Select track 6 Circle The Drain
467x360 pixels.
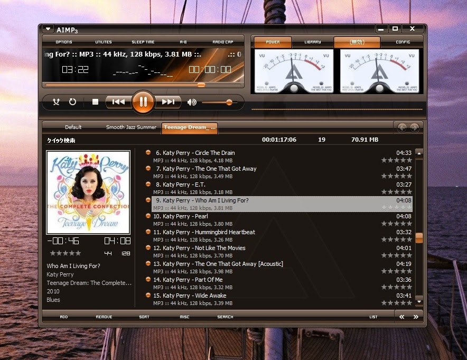[282, 156]
